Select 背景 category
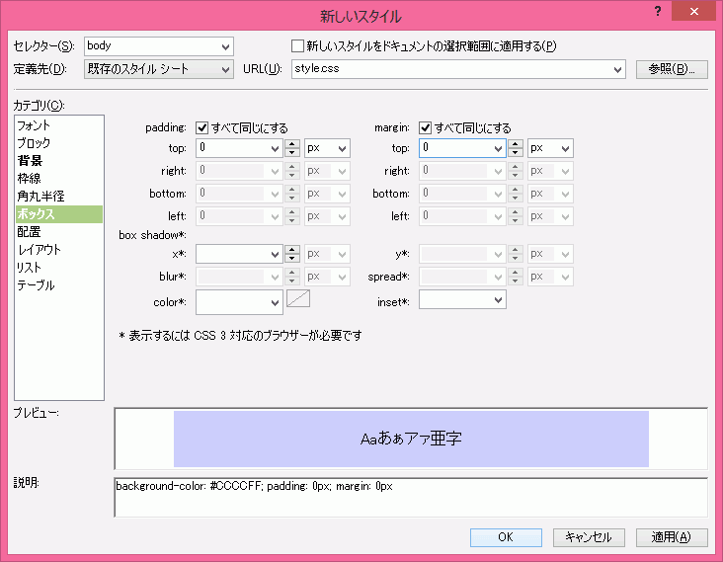This screenshot has height=562, width=723. [x=58, y=161]
